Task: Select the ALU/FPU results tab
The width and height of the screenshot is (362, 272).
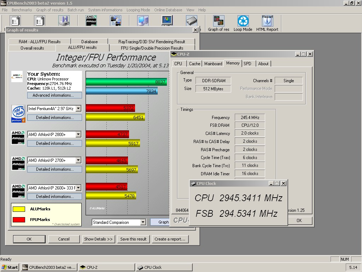Action: click(82, 47)
